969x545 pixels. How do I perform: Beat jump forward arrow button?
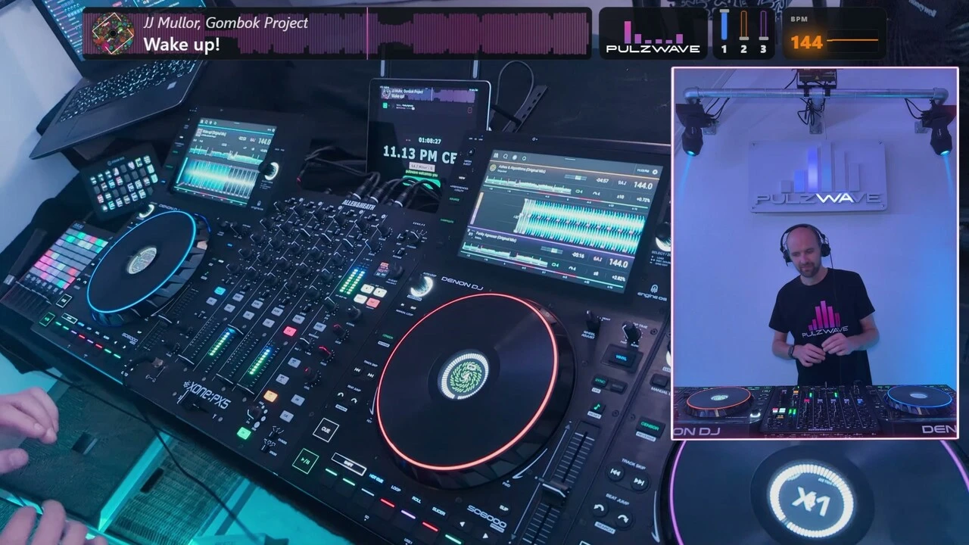pos(623,519)
